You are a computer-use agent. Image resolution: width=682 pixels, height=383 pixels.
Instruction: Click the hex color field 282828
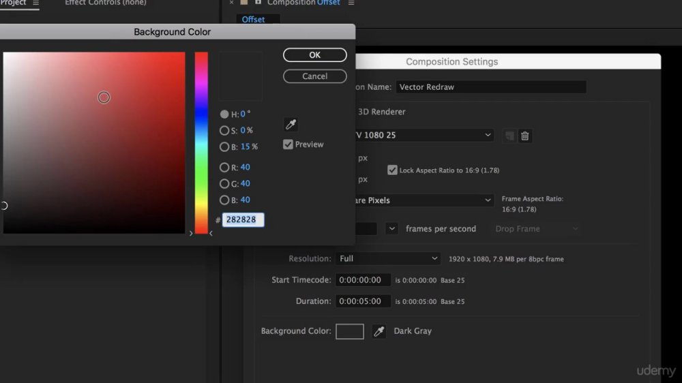click(x=243, y=219)
